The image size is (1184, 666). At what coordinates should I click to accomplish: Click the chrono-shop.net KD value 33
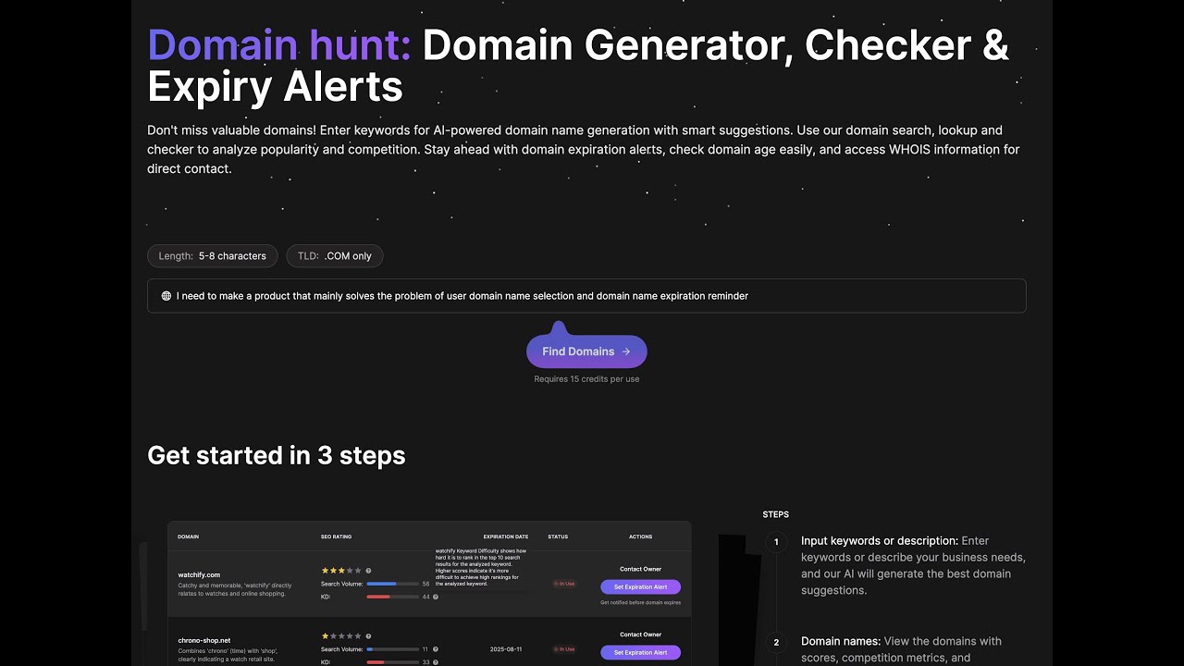point(425,662)
